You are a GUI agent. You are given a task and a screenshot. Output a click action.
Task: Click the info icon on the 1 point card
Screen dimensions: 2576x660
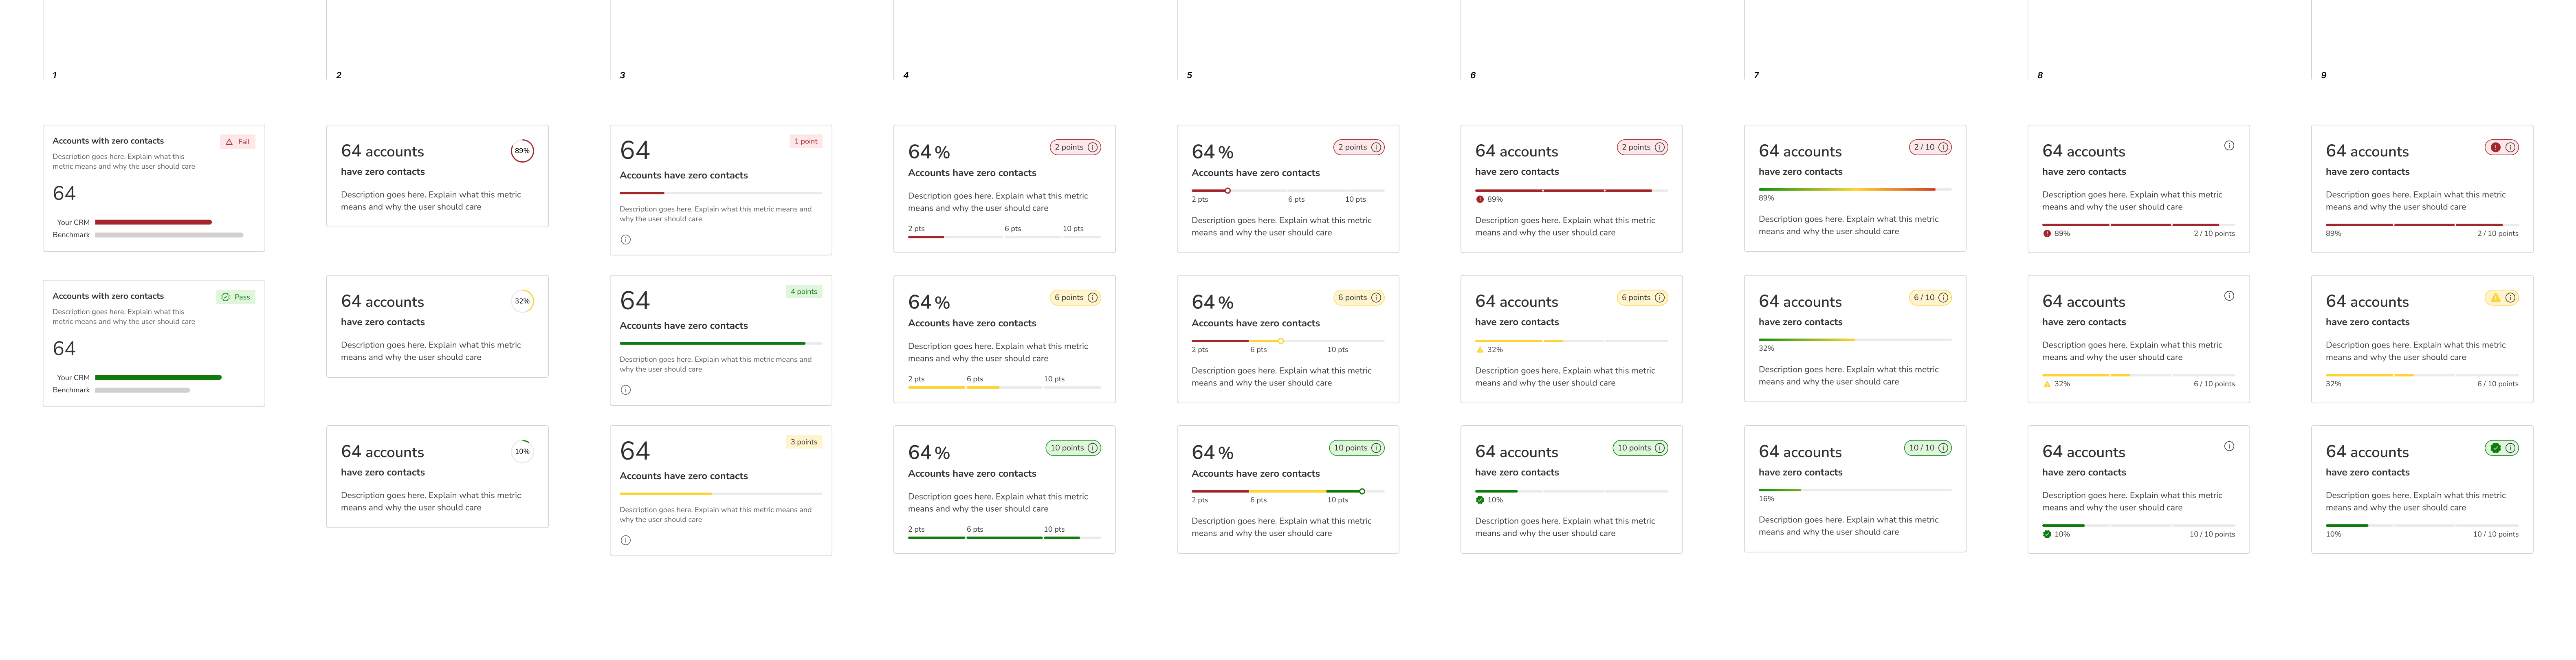[x=626, y=240]
